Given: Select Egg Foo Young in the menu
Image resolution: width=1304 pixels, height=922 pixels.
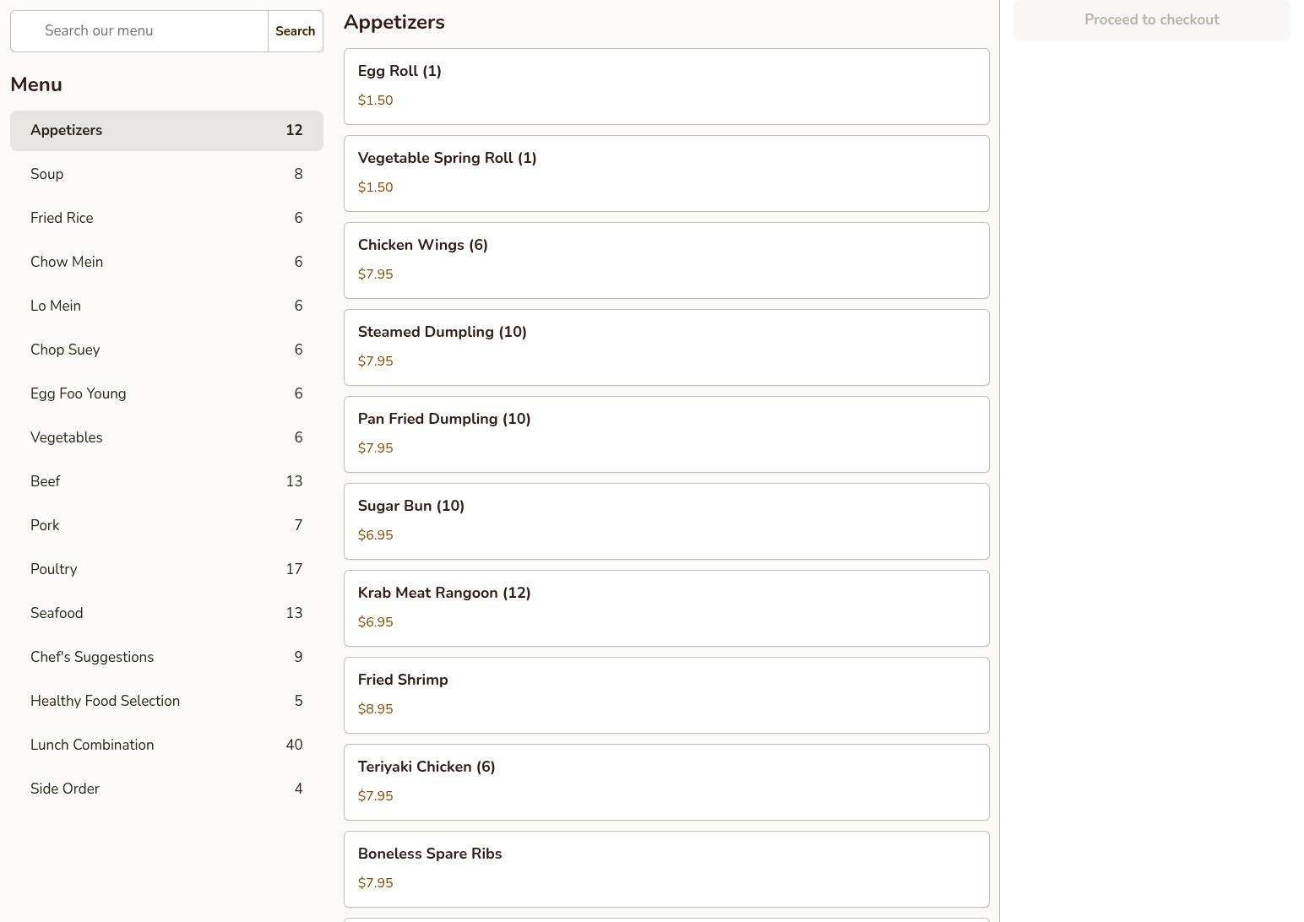Looking at the screenshot, I should [166, 394].
